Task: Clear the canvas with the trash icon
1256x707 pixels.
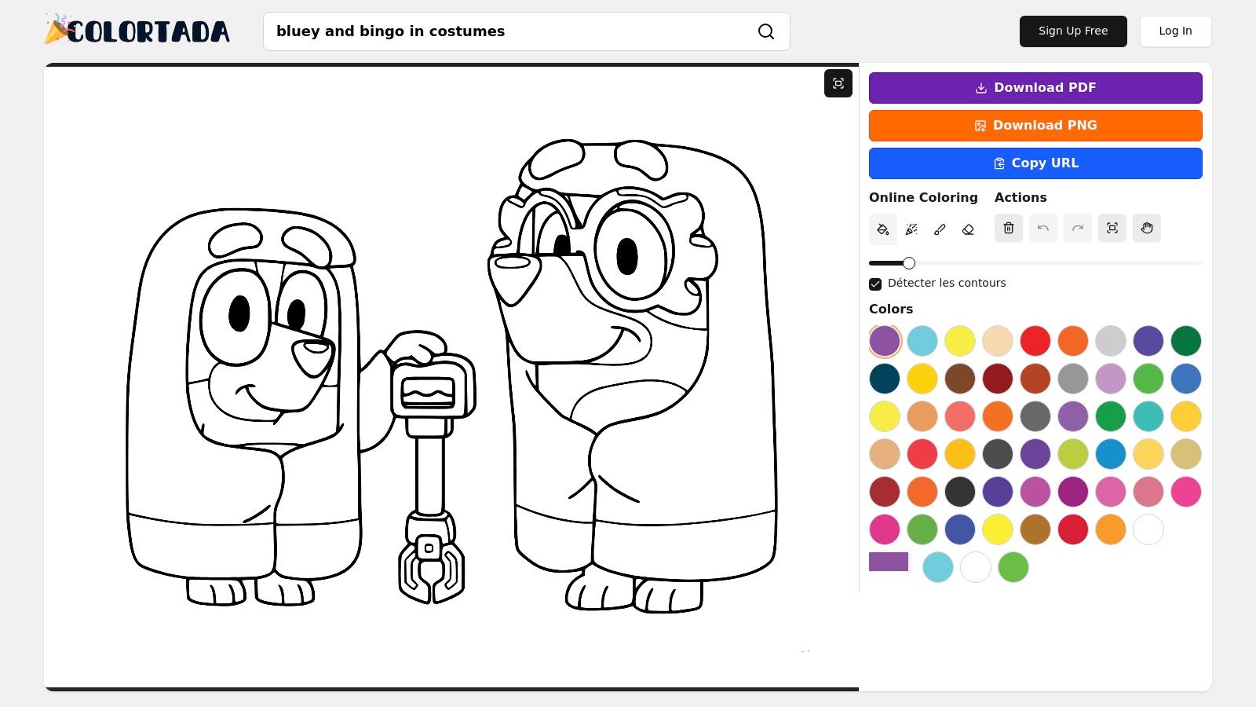Action: 1009,228
